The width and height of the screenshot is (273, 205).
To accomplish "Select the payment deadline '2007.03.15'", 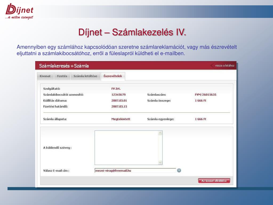I will (x=119, y=107).
